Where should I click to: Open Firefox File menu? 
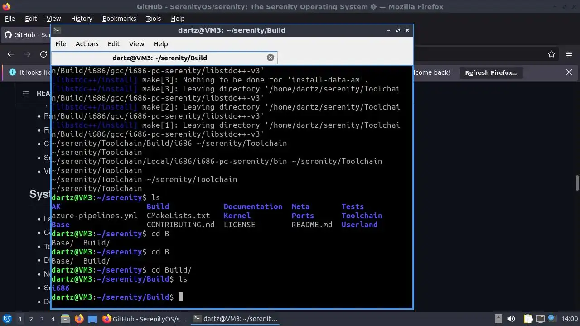(x=10, y=19)
